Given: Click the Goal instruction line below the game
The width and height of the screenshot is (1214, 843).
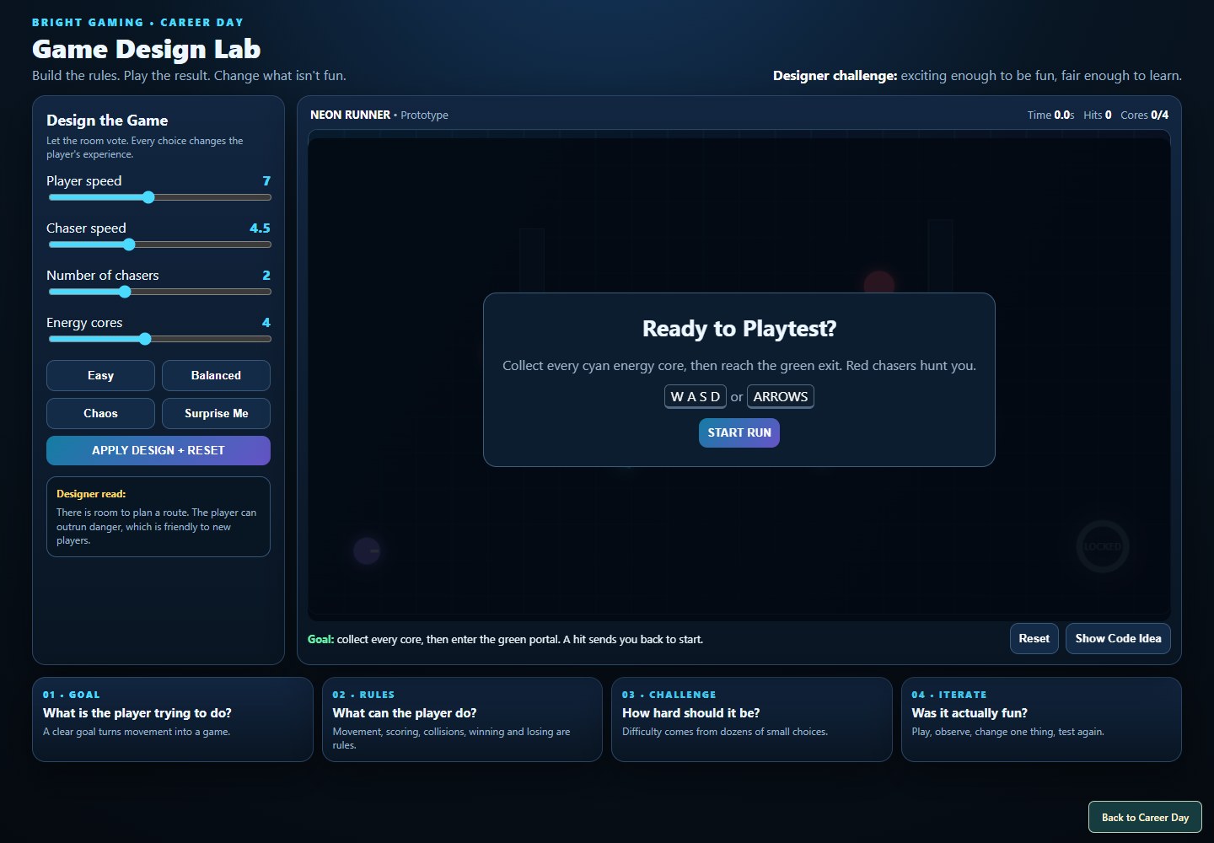Looking at the screenshot, I should (x=506, y=639).
